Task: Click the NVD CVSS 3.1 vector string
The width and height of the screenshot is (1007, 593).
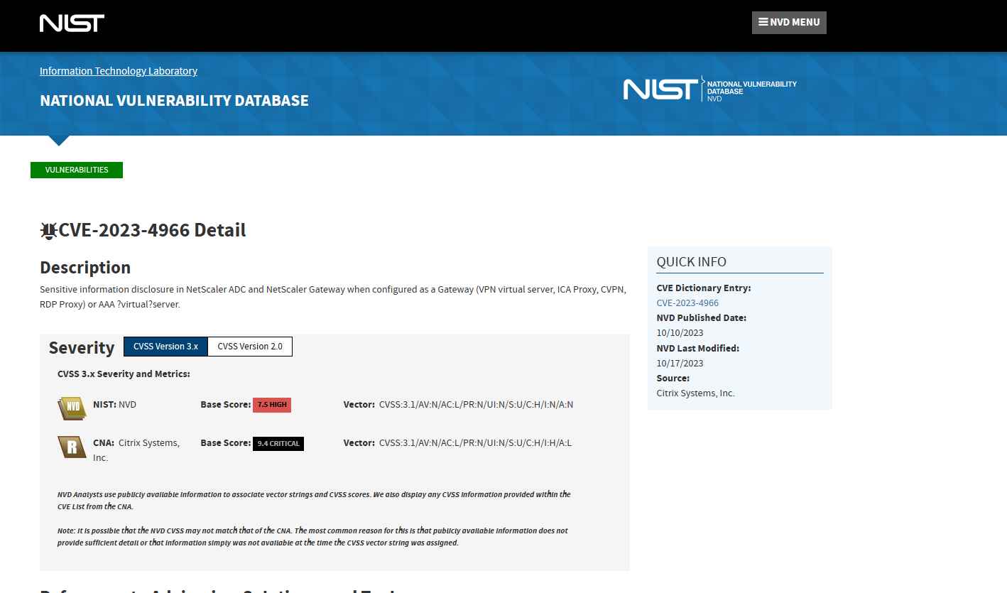Action: (475, 404)
